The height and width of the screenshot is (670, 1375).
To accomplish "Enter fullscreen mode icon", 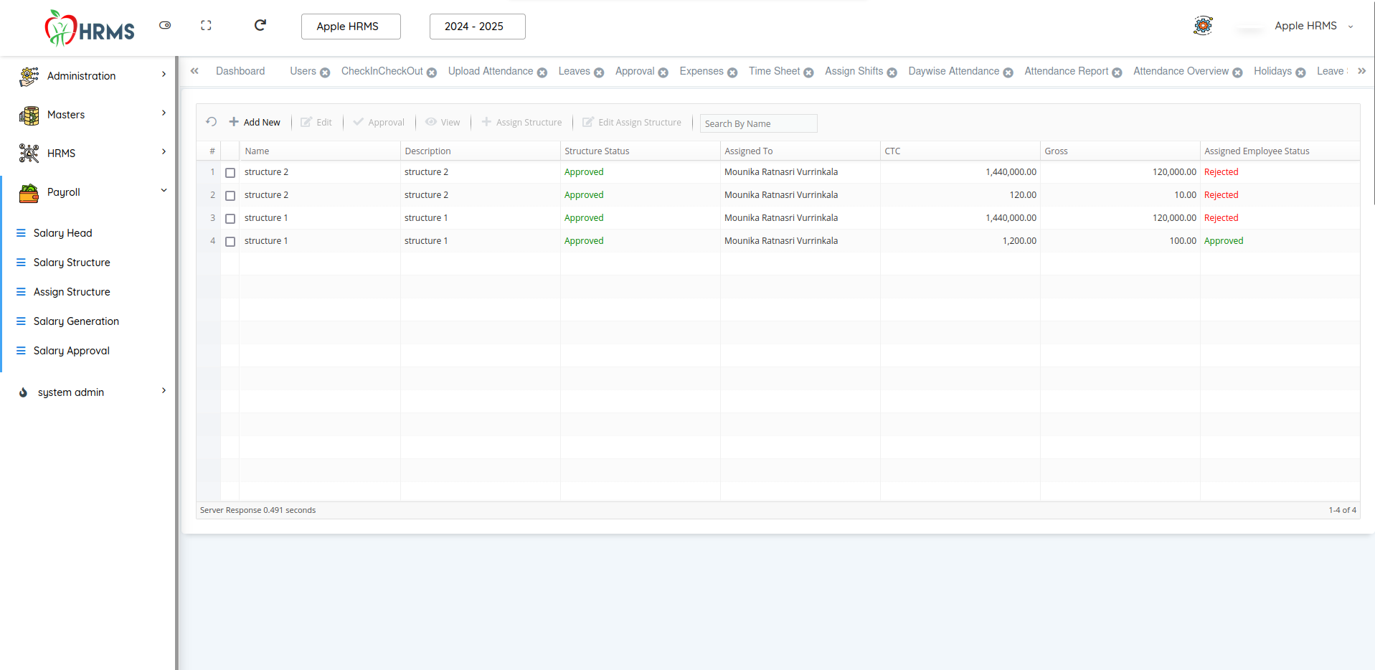I will 206,25.
